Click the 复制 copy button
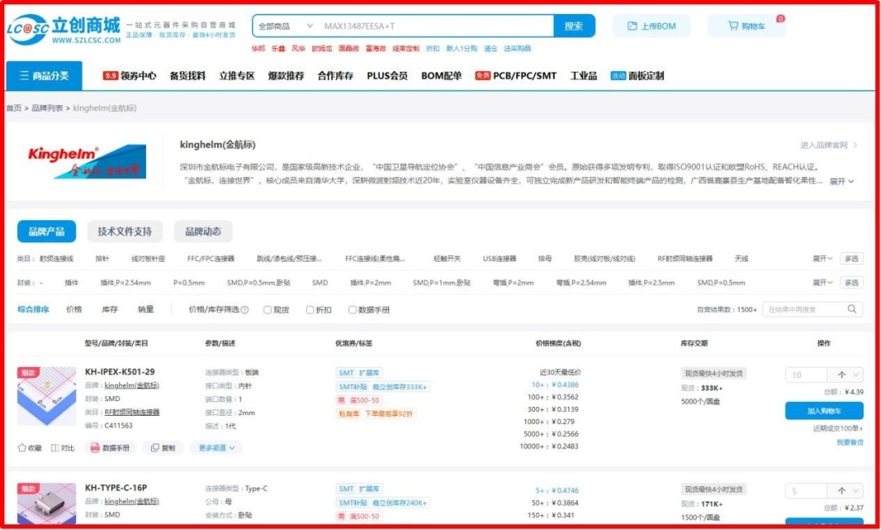881x530 pixels. click(x=163, y=448)
